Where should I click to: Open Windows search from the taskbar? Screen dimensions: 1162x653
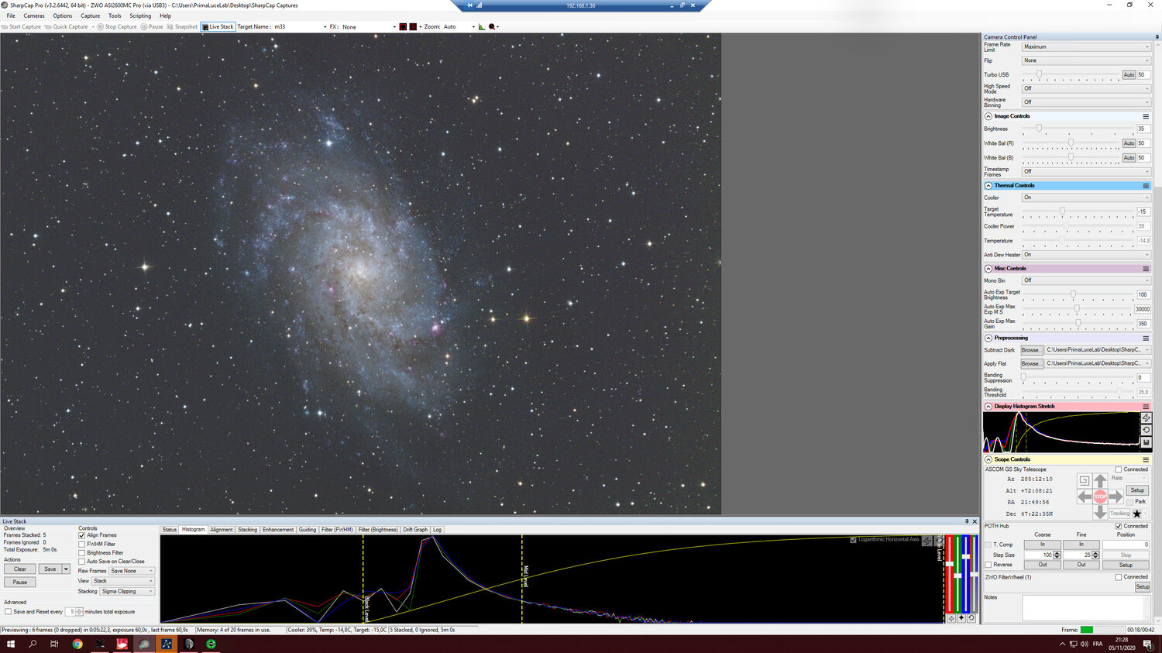point(33,644)
